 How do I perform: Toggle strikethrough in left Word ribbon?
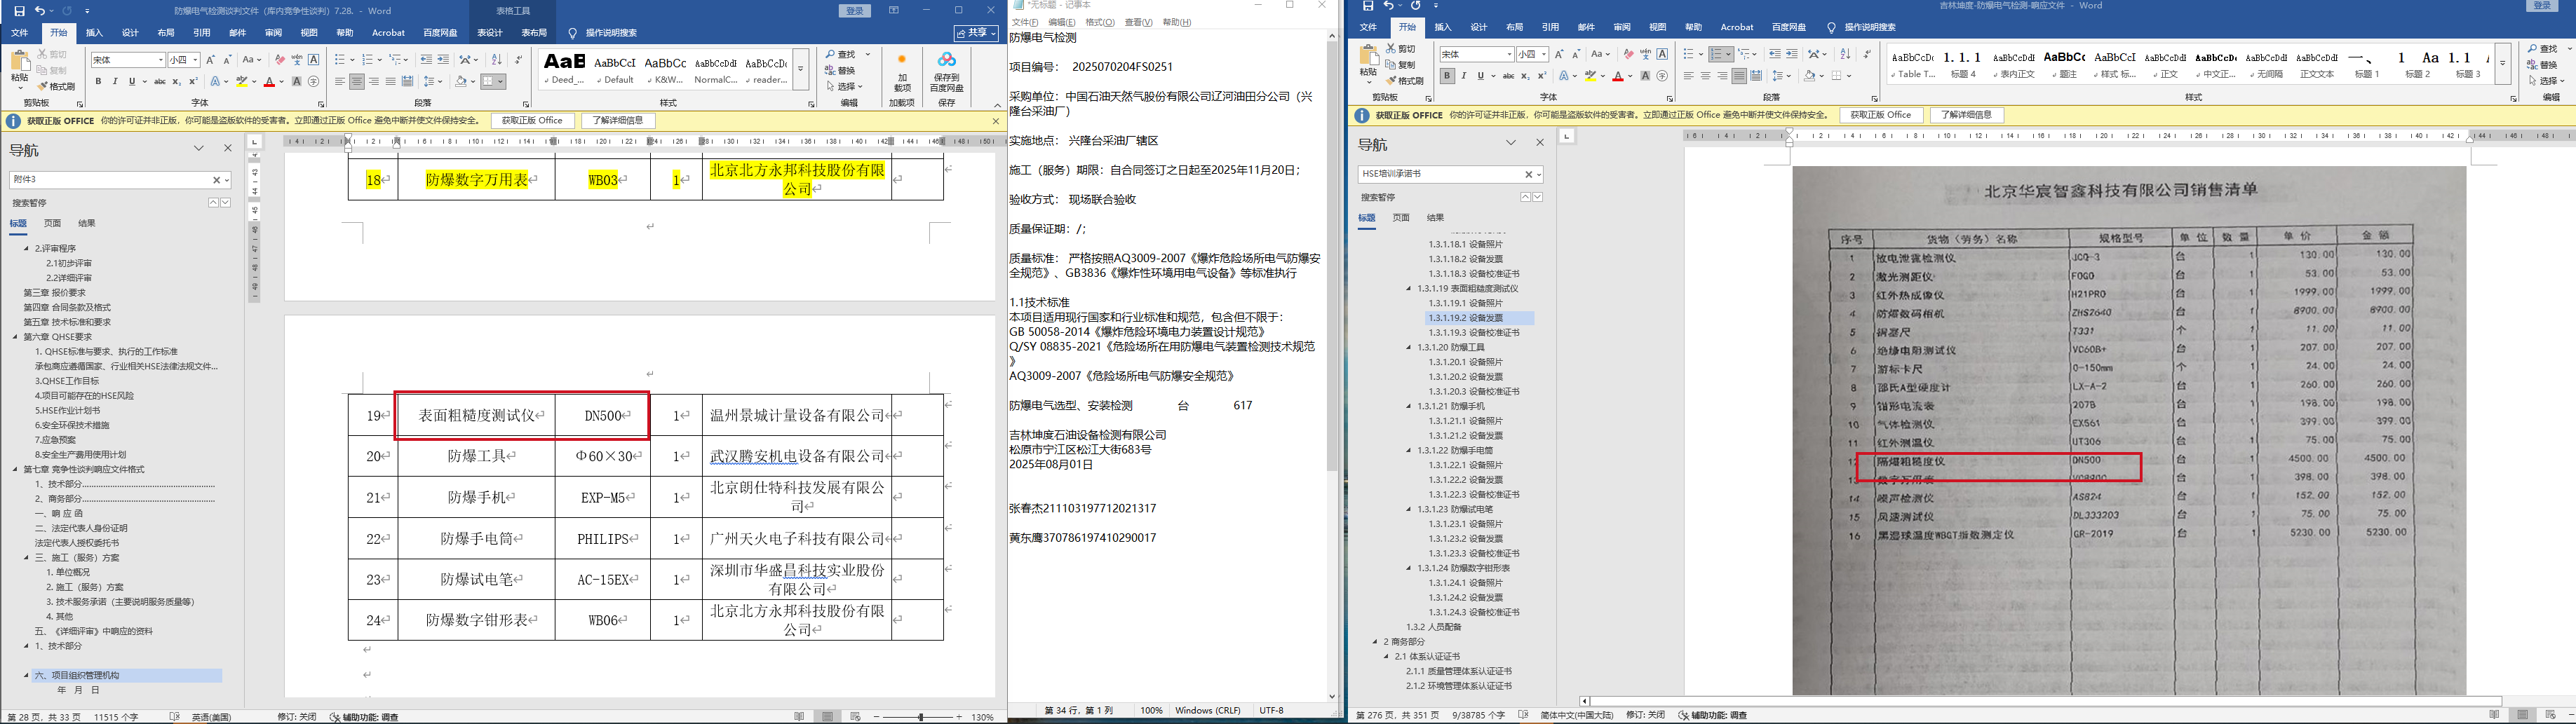point(159,82)
